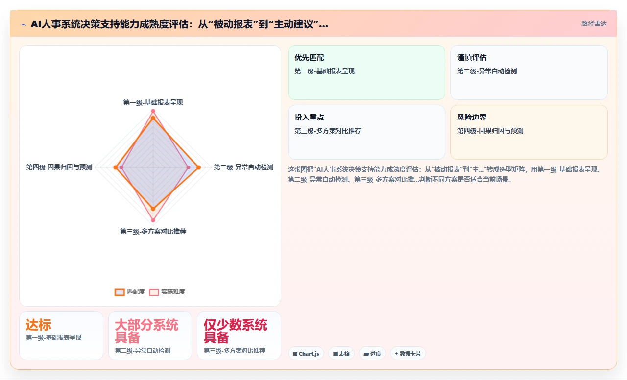
Task: Click the 路径雷达 label in header
Action: point(594,24)
